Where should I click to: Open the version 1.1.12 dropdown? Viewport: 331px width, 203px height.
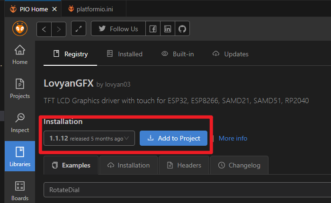(x=89, y=138)
